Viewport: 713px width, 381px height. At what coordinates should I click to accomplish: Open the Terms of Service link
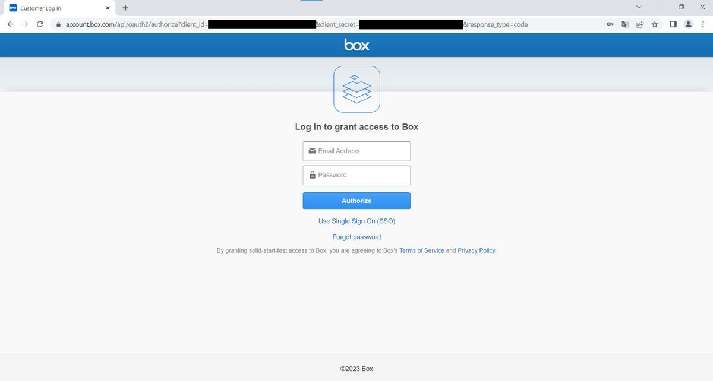tap(422, 250)
